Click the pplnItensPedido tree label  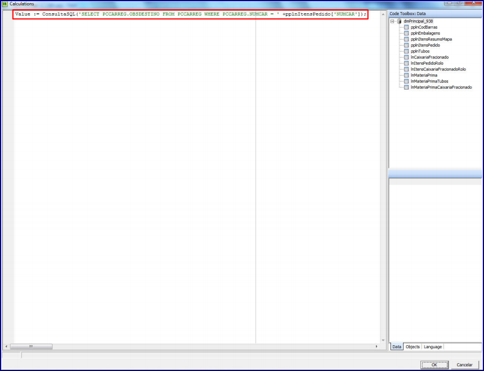[425, 45]
